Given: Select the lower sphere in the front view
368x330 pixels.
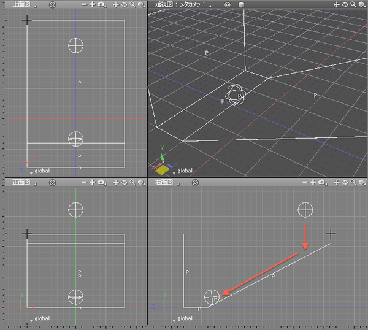Looking at the screenshot, I should point(76,297).
